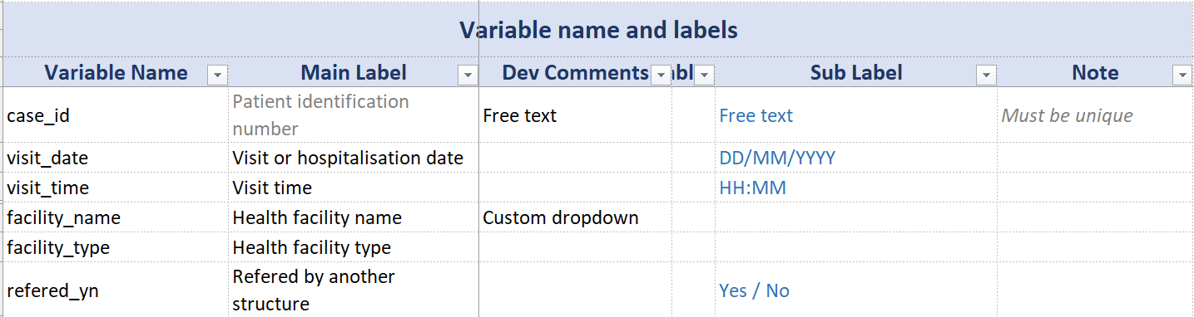Click the 'Patient identification number' cell
The width and height of the screenshot is (1194, 317).
(354, 115)
